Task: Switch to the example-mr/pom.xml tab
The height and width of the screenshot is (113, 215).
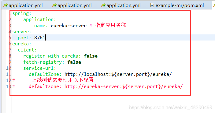Action: coord(177,5)
